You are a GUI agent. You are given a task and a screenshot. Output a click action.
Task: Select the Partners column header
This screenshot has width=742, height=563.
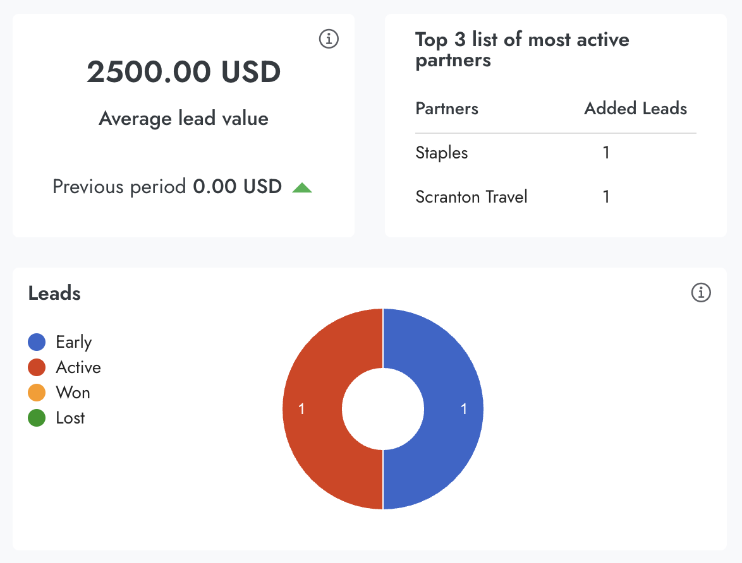point(447,109)
